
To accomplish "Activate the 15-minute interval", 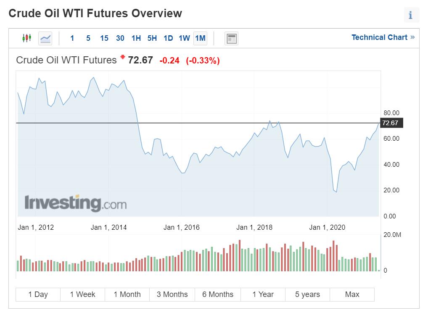I will [x=104, y=38].
